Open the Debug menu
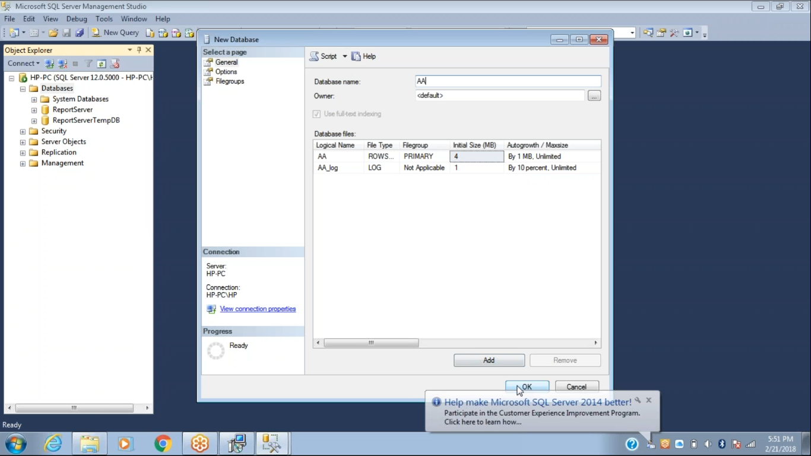The width and height of the screenshot is (811, 456). (77, 19)
